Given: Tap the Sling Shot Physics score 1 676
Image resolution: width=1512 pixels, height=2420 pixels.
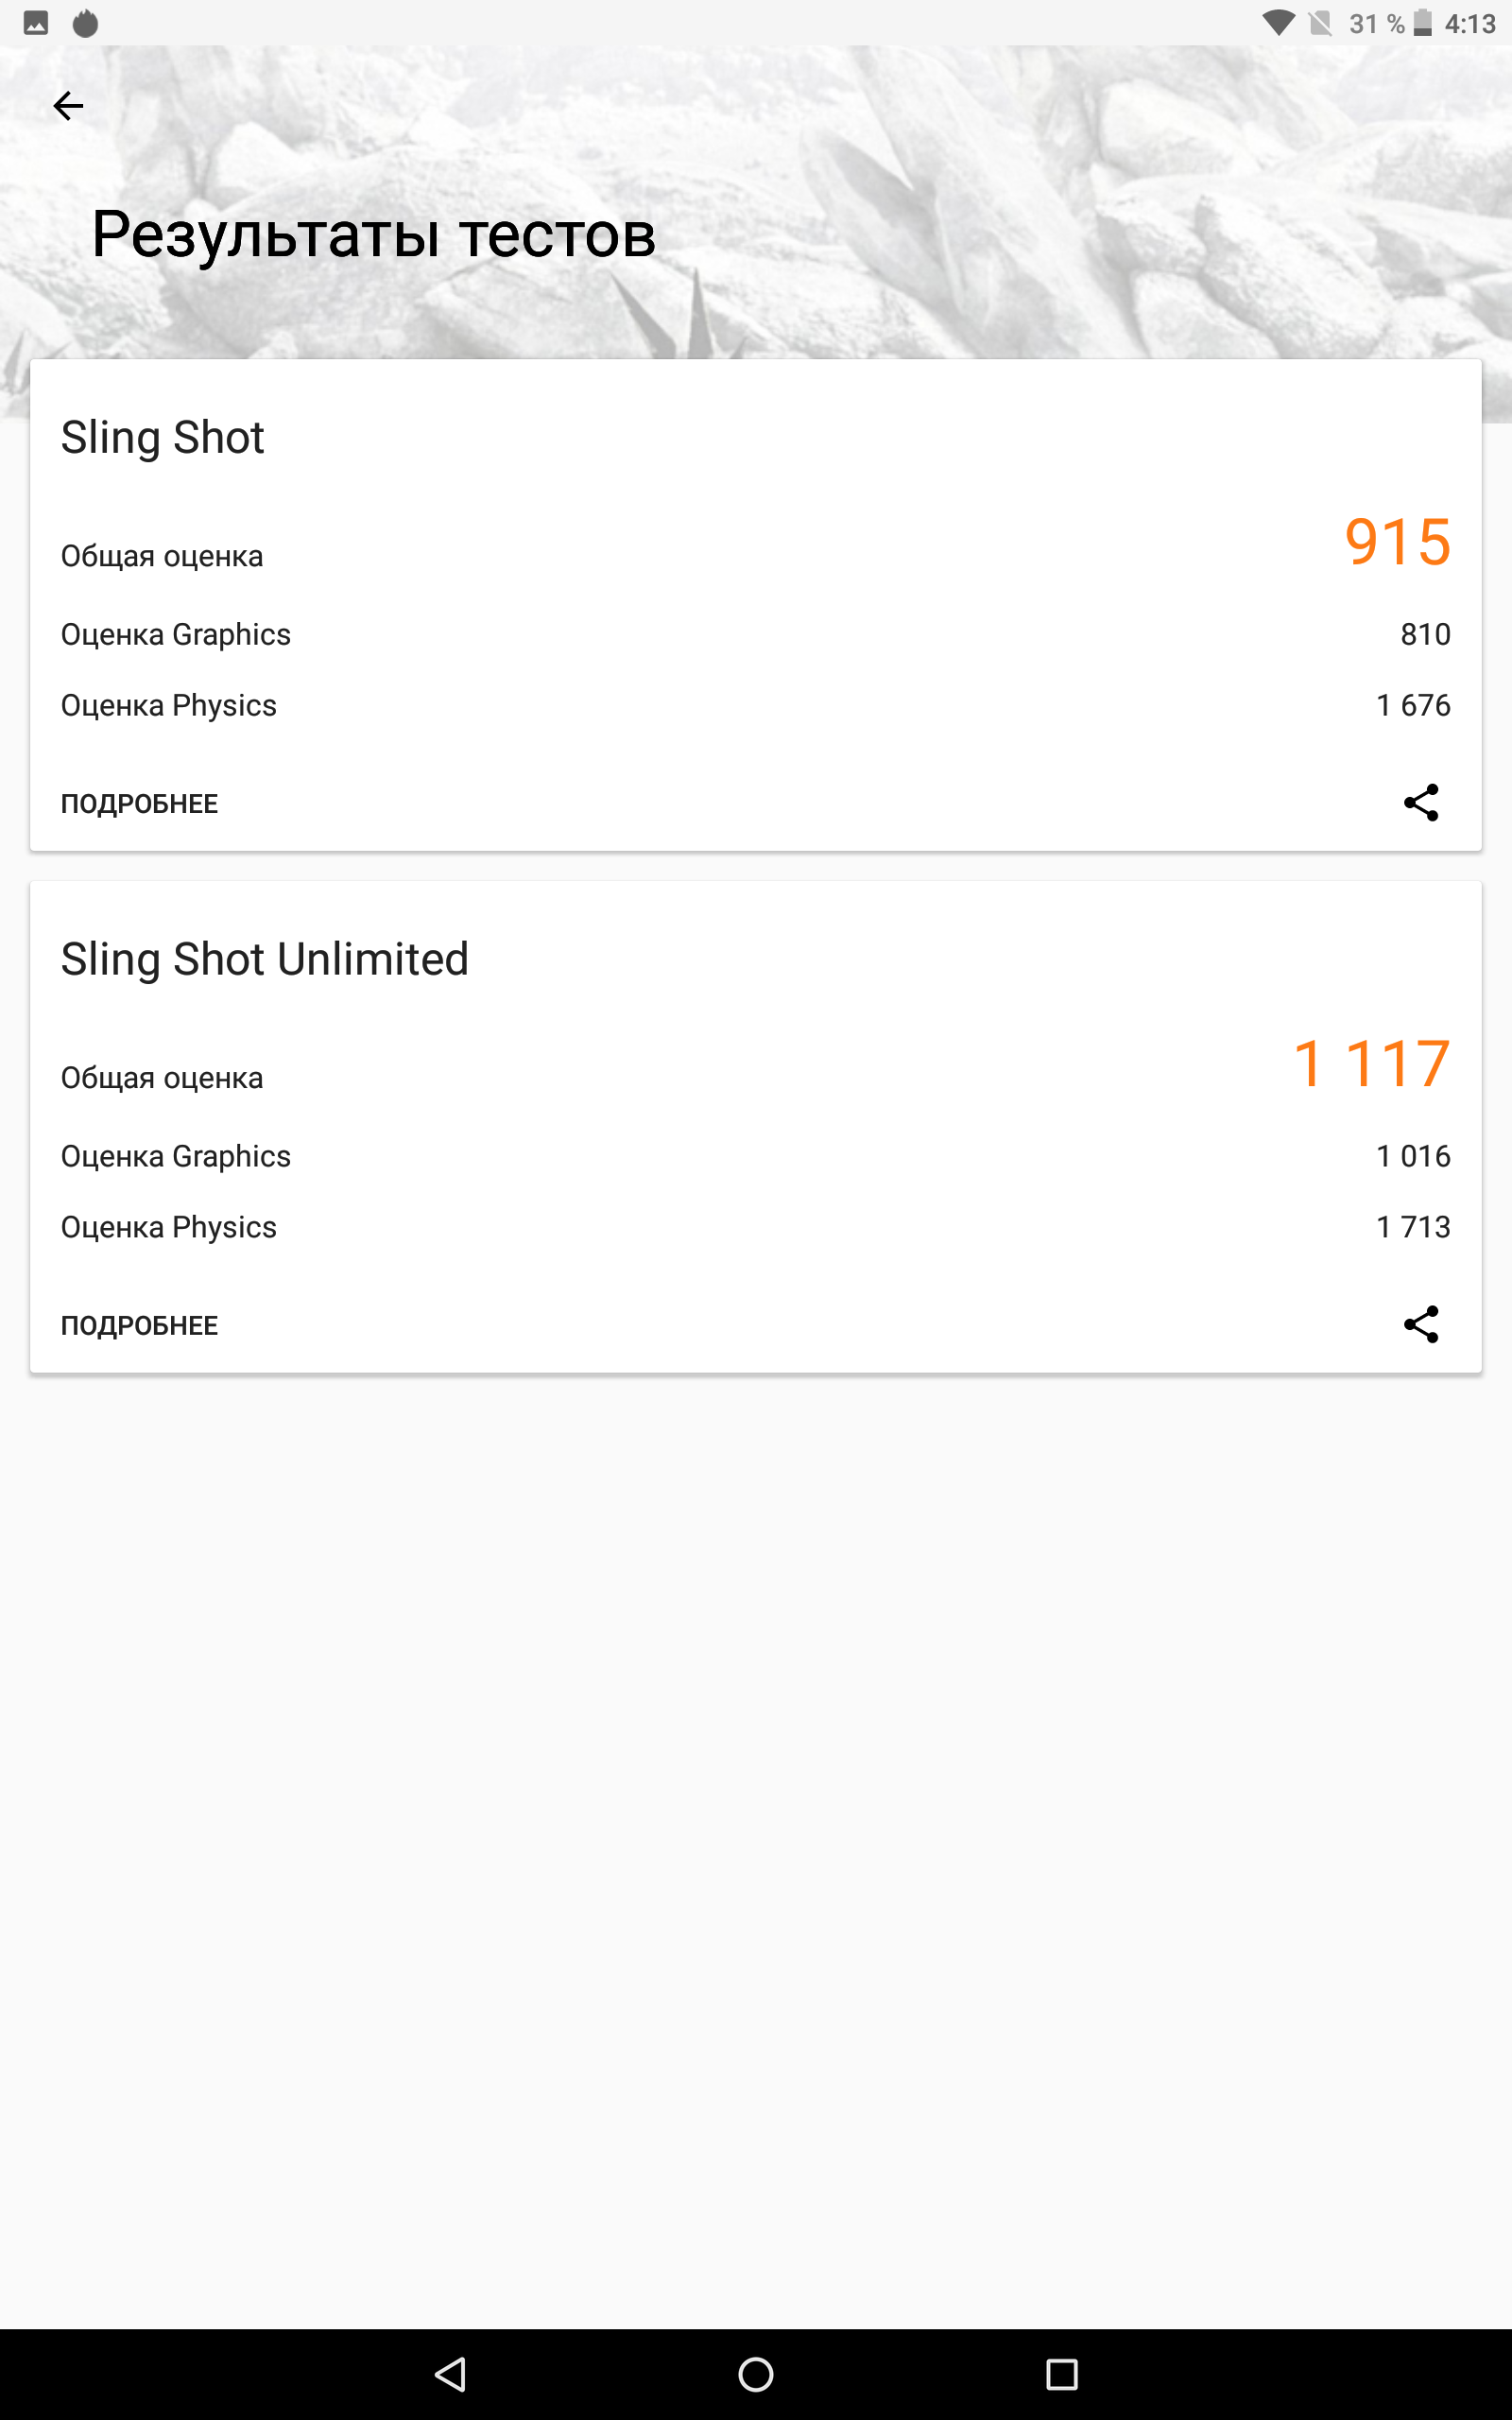Looking at the screenshot, I should (1412, 706).
